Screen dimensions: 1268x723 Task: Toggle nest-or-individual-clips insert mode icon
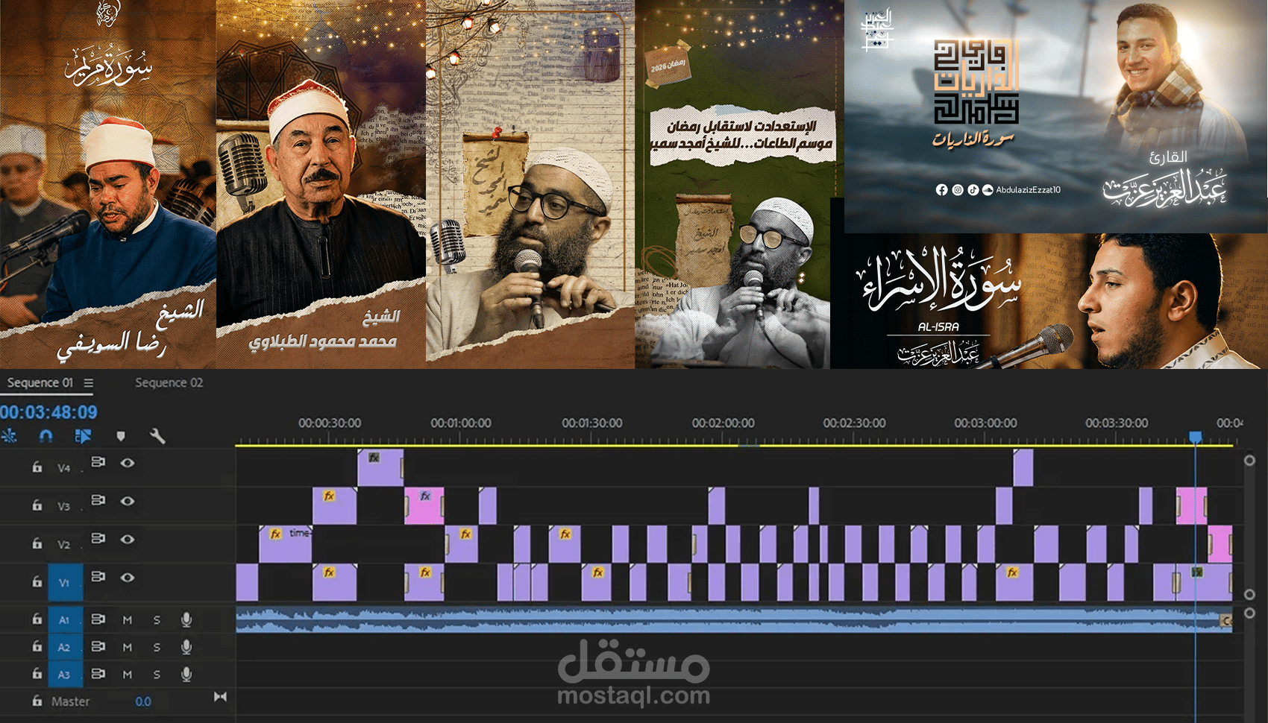(x=9, y=436)
